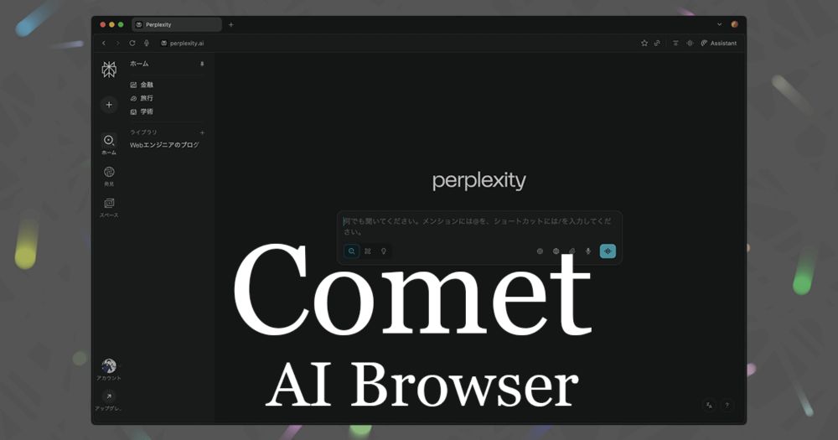Image resolution: width=838 pixels, height=440 pixels.
Task: Open the アカウント profile avatar
Action: pyautogui.click(x=109, y=365)
